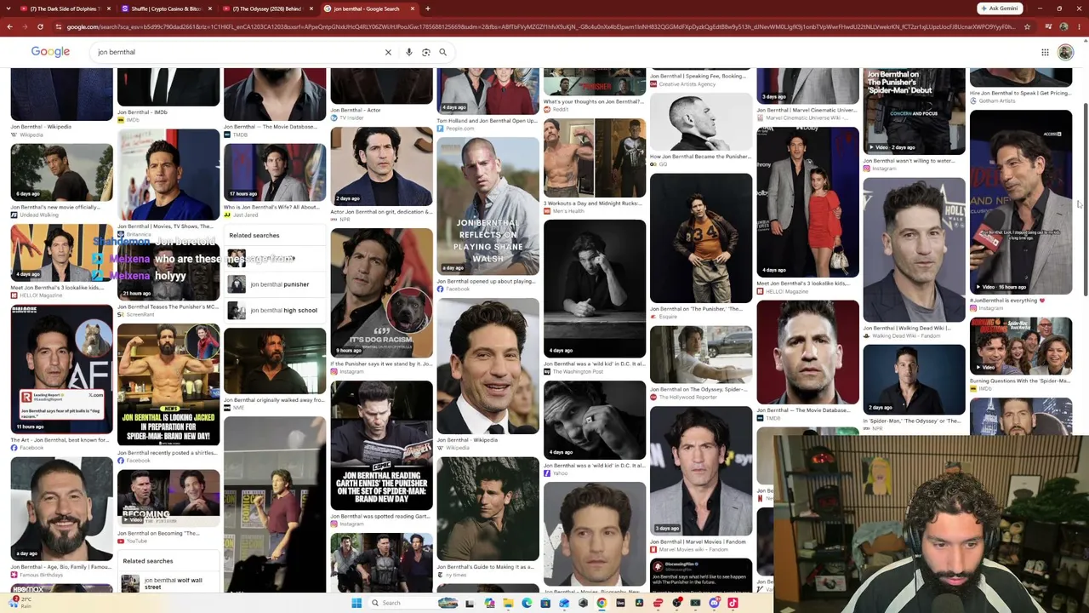Open the 'Burning Questions with the Spider-Man' video
1089x613 pixels.
pyautogui.click(x=1021, y=346)
